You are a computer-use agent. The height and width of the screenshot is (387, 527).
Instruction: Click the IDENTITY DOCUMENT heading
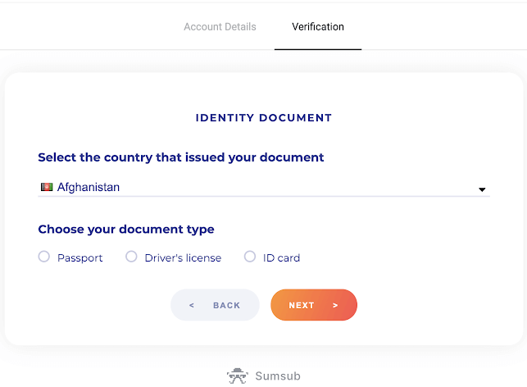[x=264, y=118]
